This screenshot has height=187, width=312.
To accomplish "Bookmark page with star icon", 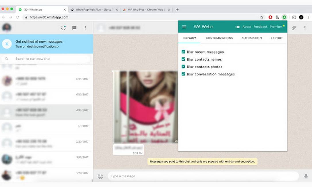I will pyautogui.click(x=261, y=17).
